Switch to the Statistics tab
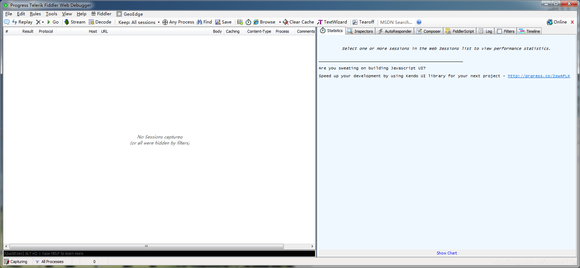 [332, 31]
